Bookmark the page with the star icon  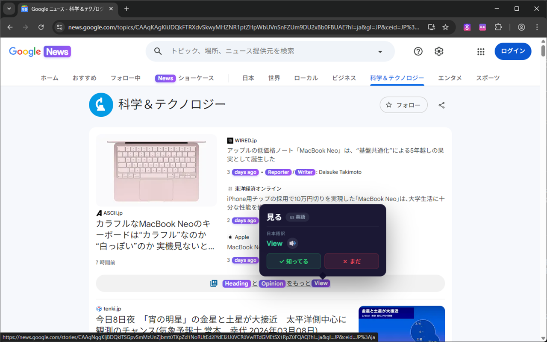(x=445, y=27)
